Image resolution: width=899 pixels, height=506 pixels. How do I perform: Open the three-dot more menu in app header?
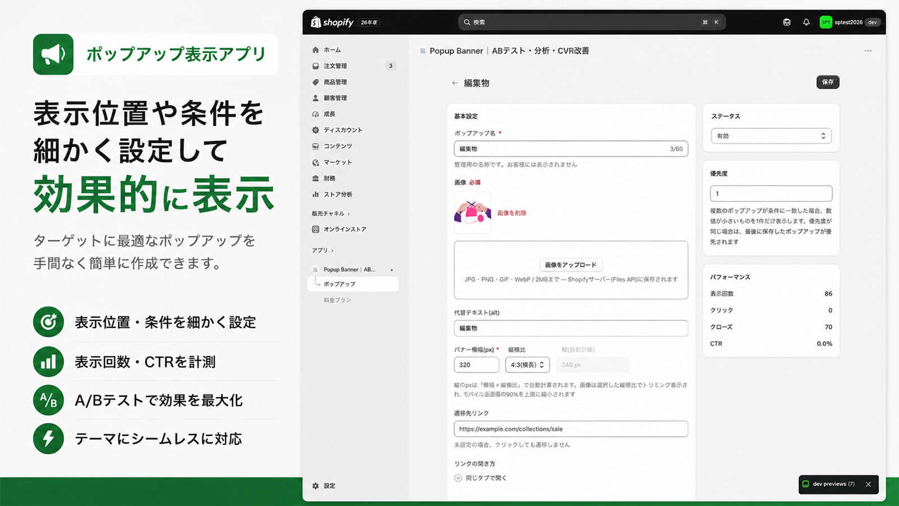[x=868, y=51]
